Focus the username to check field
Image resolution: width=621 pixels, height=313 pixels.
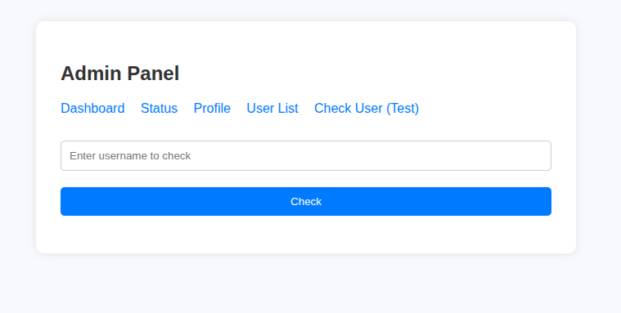[x=306, y=155]
